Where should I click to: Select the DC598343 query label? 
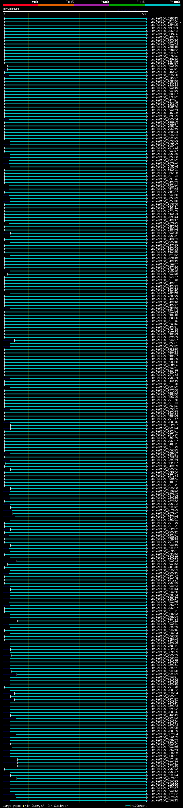coord(11,9)
